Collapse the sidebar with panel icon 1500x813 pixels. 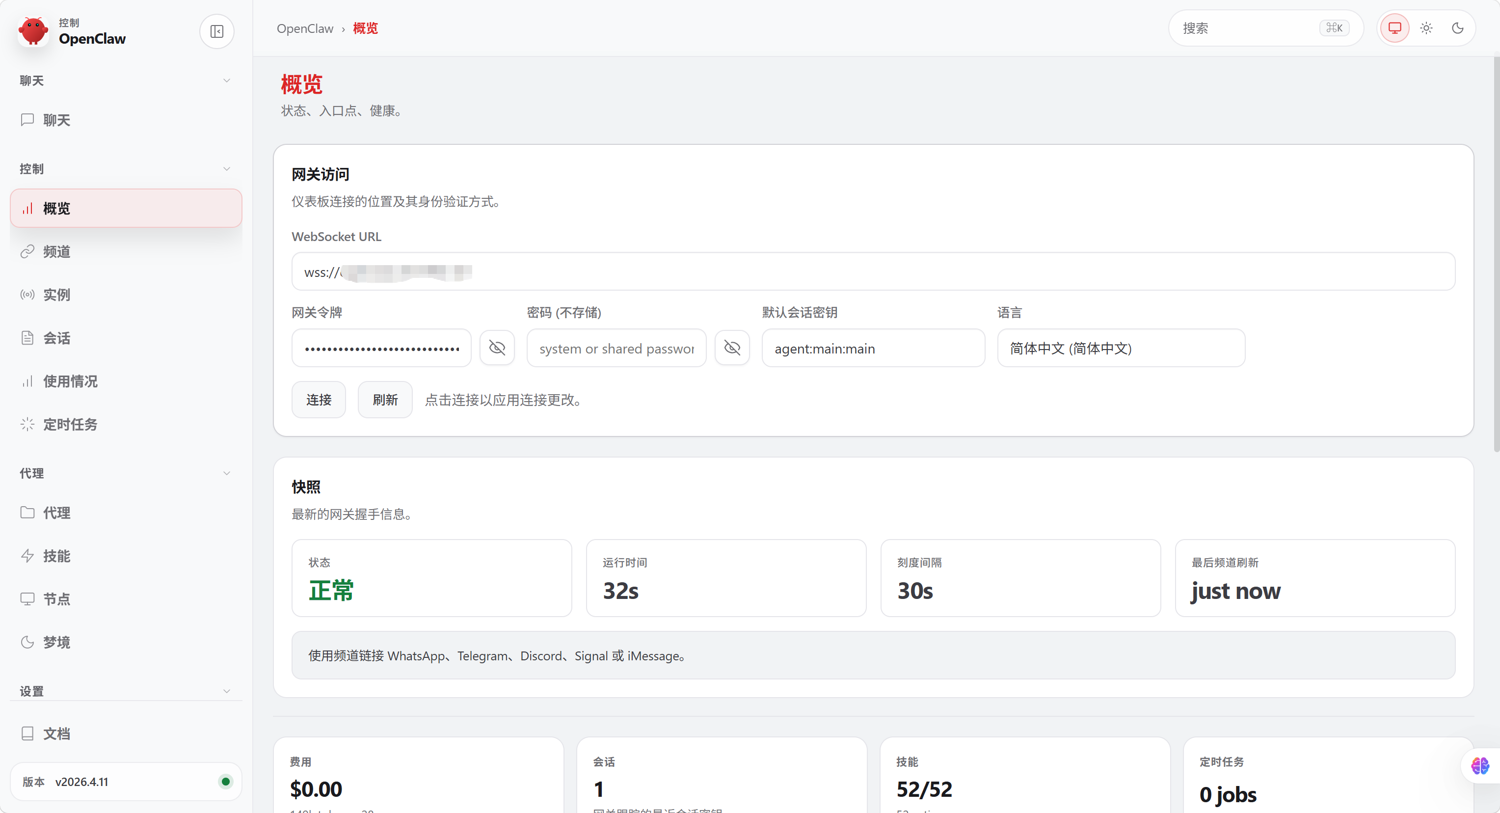pyautogui.click(x=216, y=31)
